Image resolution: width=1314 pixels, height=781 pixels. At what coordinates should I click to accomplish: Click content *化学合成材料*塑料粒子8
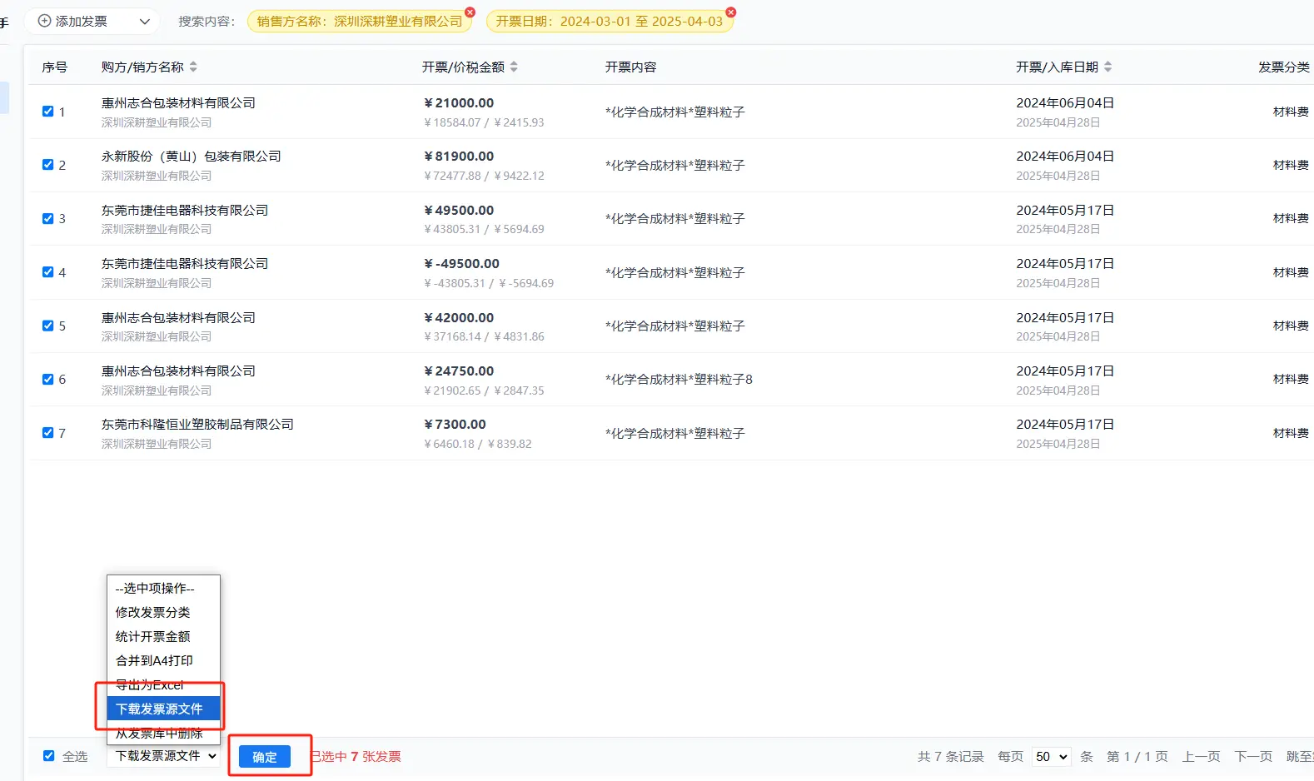point(679,379)
